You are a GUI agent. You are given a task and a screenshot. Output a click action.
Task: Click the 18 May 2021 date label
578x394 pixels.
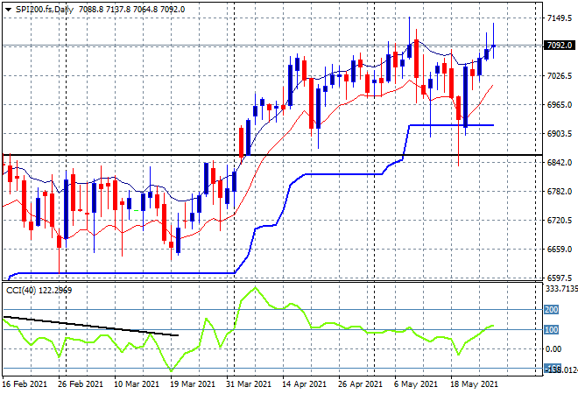pyautogui.click(x=474, y=384)
